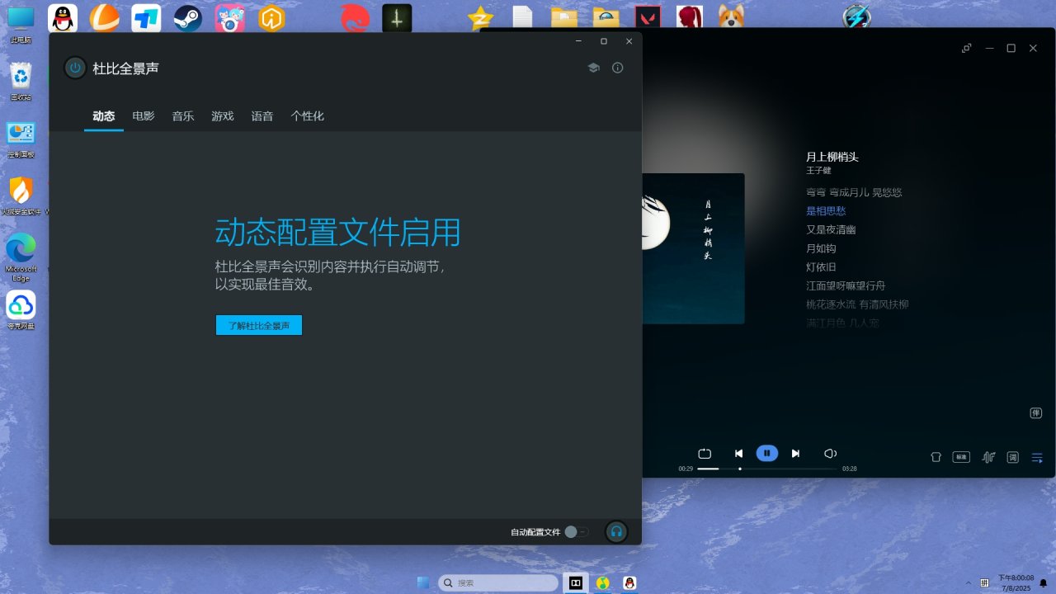Click the taskbar 搜索 search box
This screenshot has width=1056, height=594.
498,582
